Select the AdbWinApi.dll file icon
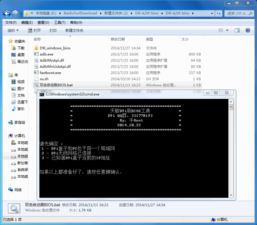257x225 pixels. tap(36, 60)
